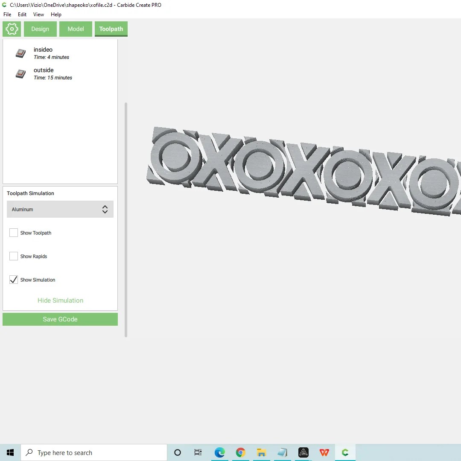
Task: Click the material dropdown up/down arrows
Action: (105, 209)
